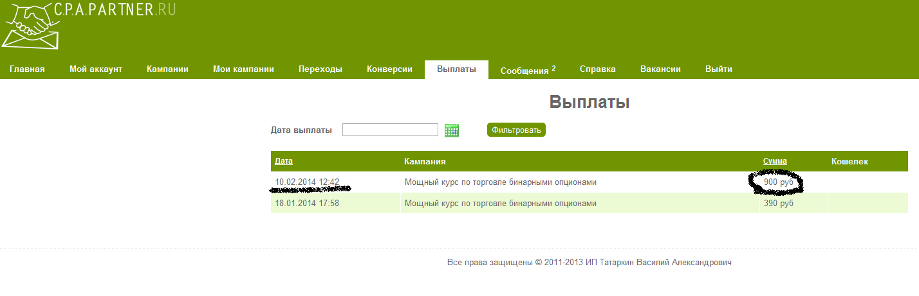Click the copyright footer text
The height and width of the screenshot is (296, 919).
click(x=589, y=263)
